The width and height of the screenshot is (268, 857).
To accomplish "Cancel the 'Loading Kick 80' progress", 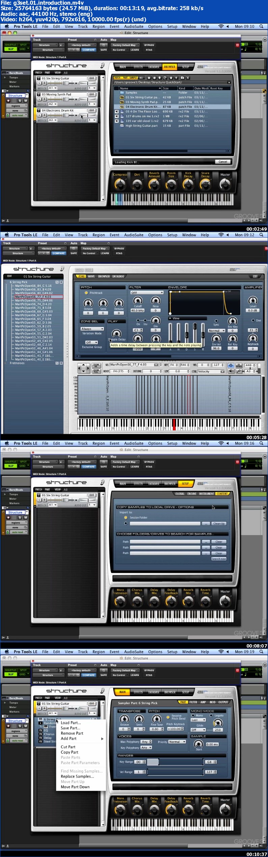I will [x=223, y=162].
